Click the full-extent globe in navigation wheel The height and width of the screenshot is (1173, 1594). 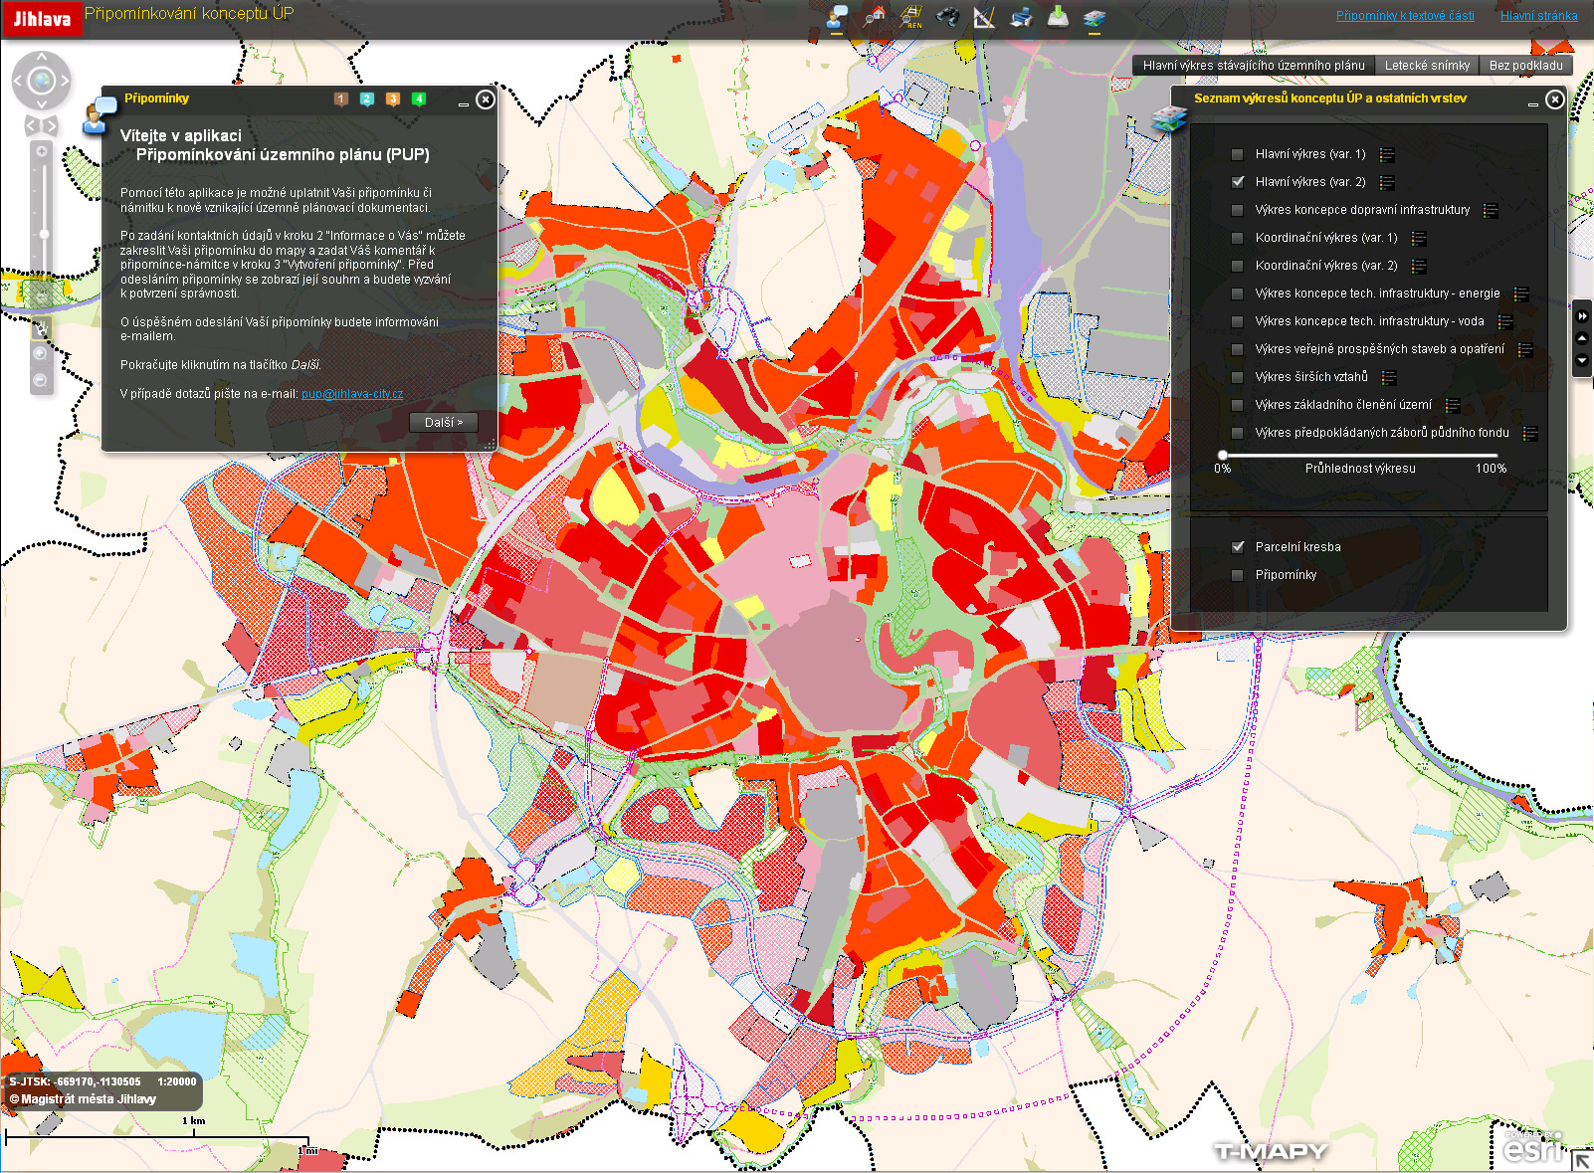pos(42,80)
